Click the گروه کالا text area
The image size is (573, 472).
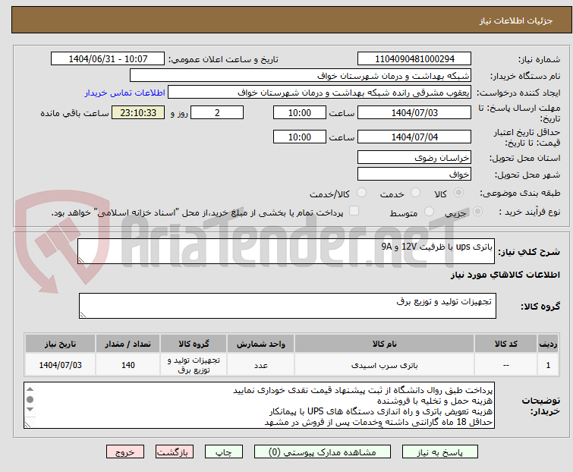coord(288,306)
